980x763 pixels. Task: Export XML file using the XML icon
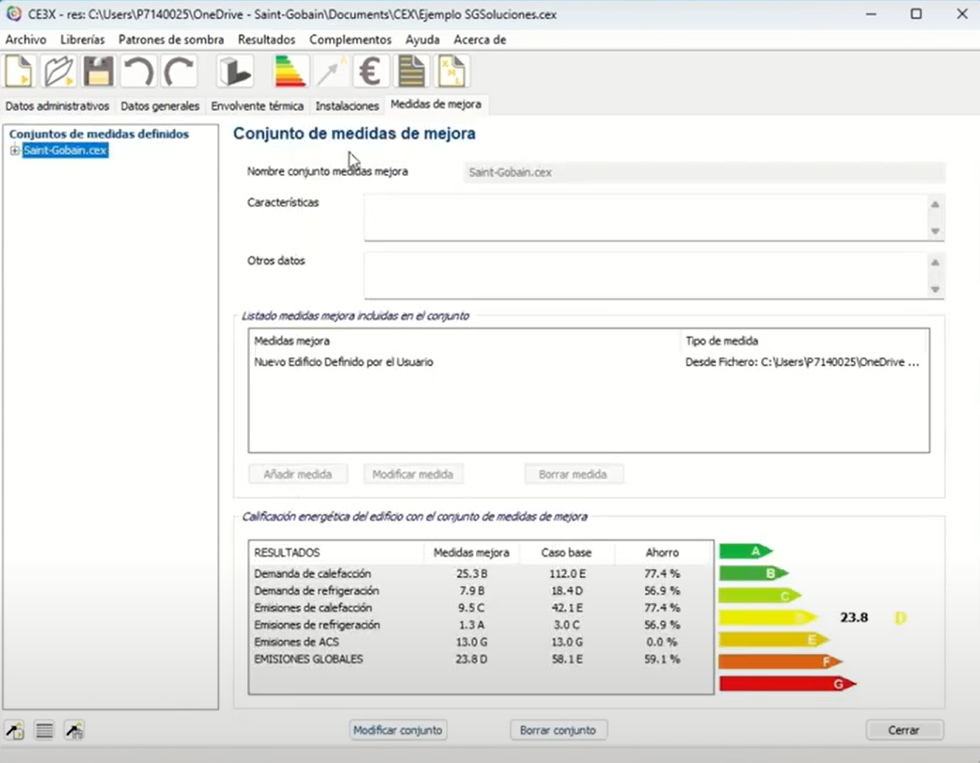point(452,72)
